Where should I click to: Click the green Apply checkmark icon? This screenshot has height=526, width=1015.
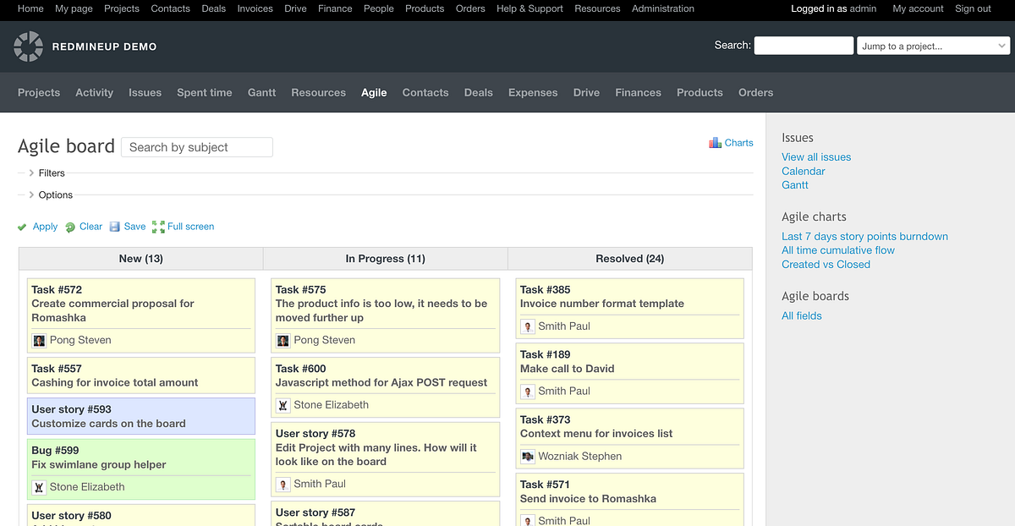coord(22,227)
